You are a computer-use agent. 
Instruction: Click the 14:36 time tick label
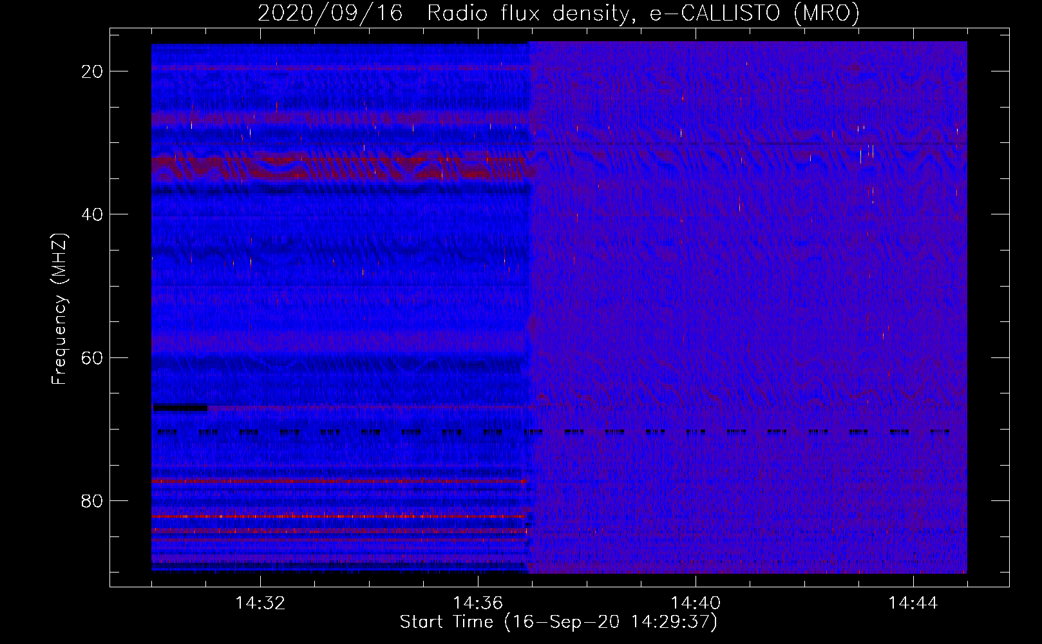coord(478,603)
